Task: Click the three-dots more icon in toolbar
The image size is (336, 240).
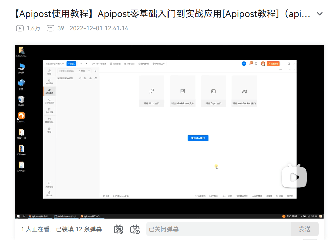Action: pyautogui.click(x=81, y=64)
